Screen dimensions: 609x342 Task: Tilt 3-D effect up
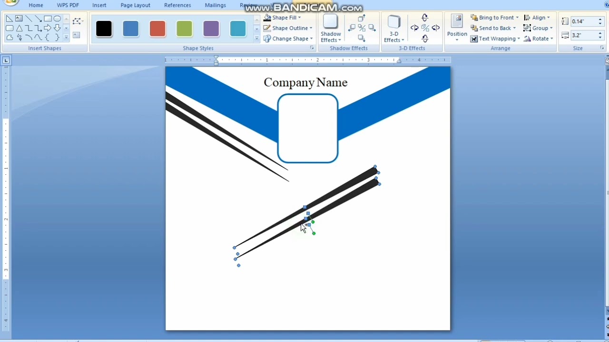pos(425,18)
